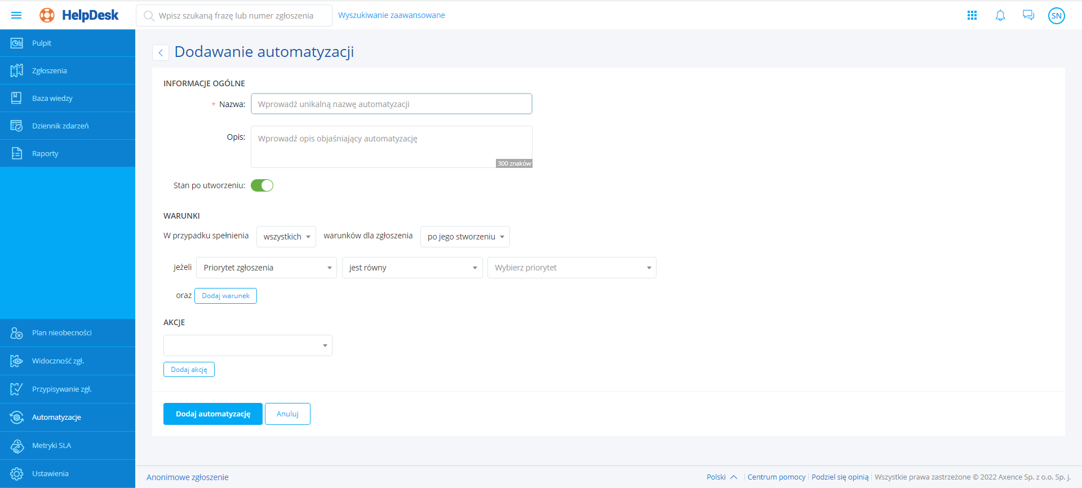Click the Ustawienia gear icon
The height and width of the screenshot is (488, 1082).
[17, 473]
